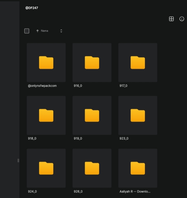
Task: Select the 916_0 name label
Action: point(78,86)
